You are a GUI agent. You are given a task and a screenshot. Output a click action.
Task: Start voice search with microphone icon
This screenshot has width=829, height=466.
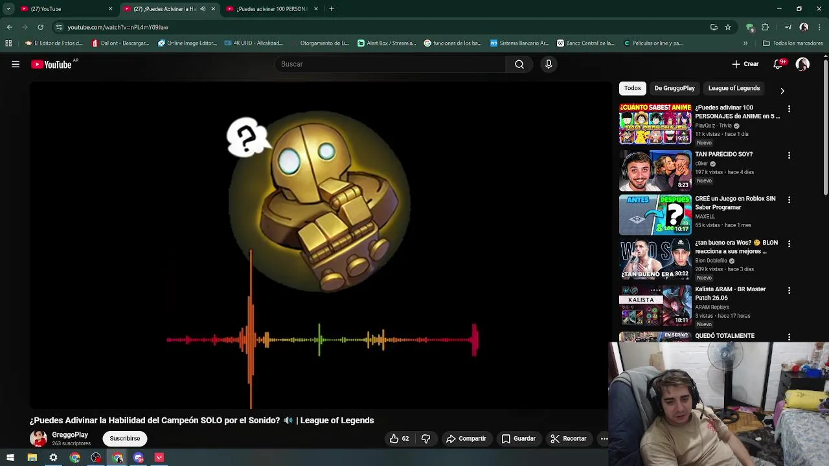point(549,64)
